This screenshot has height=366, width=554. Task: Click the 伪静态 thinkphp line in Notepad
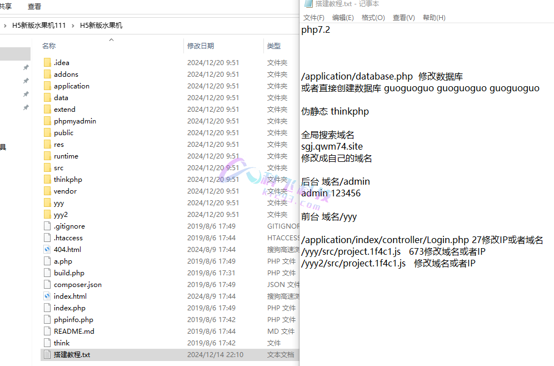335,111
